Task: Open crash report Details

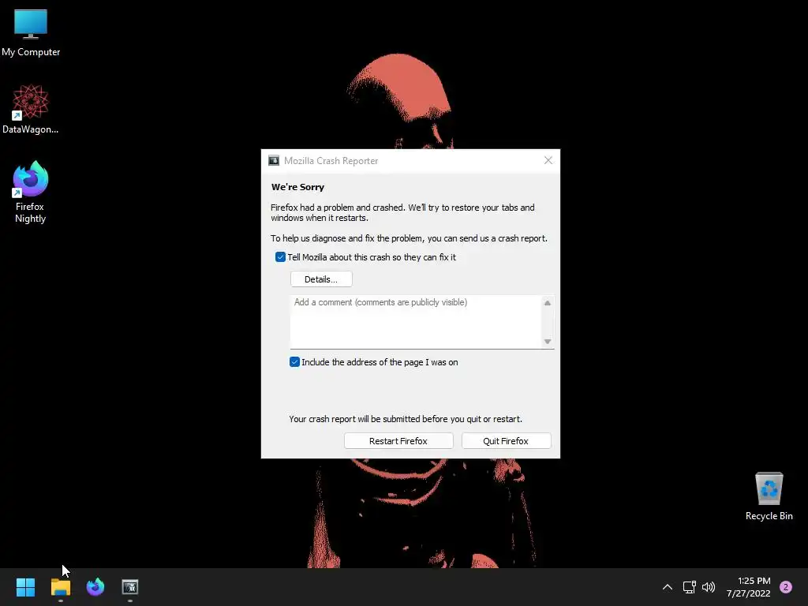Action: (321, 279)
